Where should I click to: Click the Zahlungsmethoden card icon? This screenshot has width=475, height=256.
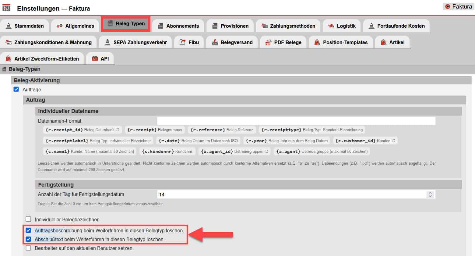click(x=265, y=26)
